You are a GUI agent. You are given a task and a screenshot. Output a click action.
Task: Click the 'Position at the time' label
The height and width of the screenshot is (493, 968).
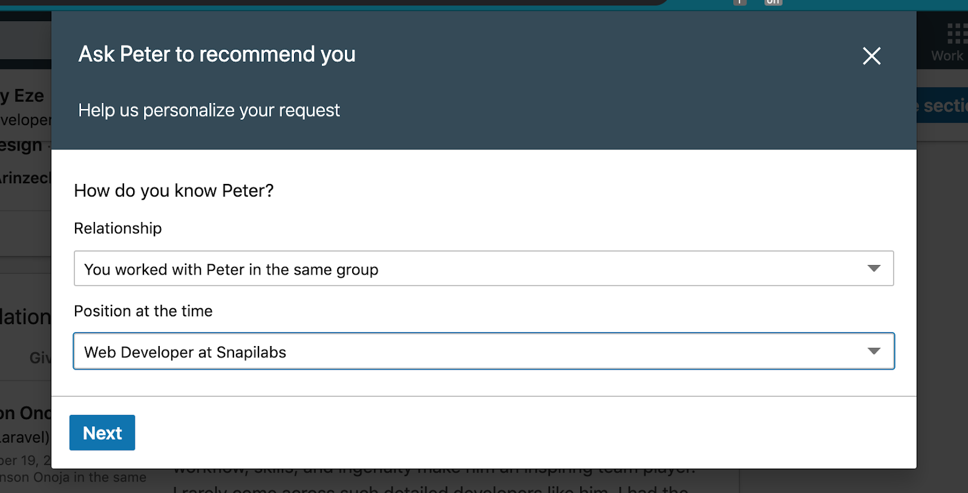coord(143,311)
